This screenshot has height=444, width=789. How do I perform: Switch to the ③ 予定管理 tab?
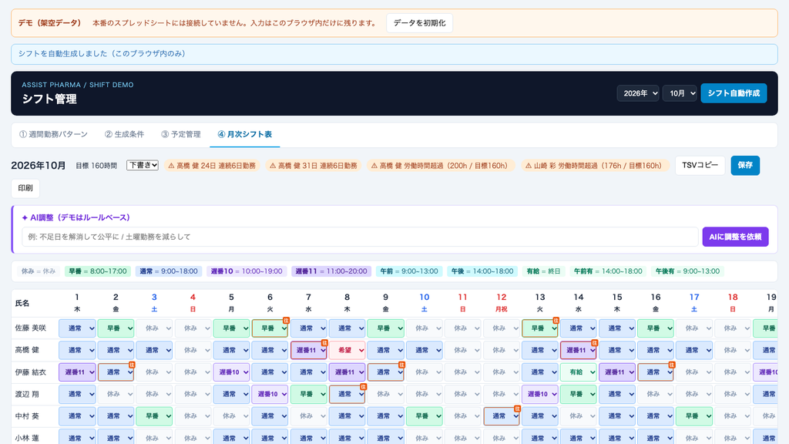tap(180, 134)
